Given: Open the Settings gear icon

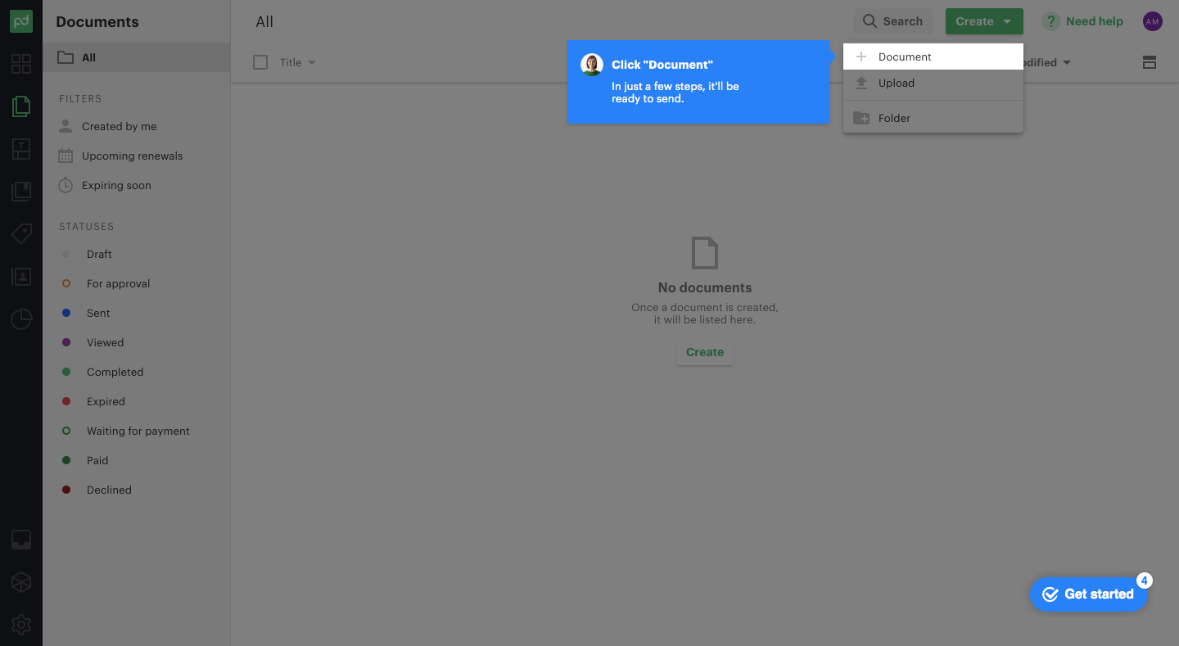Looking at the screenshot, I should click(x=21, y=625).
